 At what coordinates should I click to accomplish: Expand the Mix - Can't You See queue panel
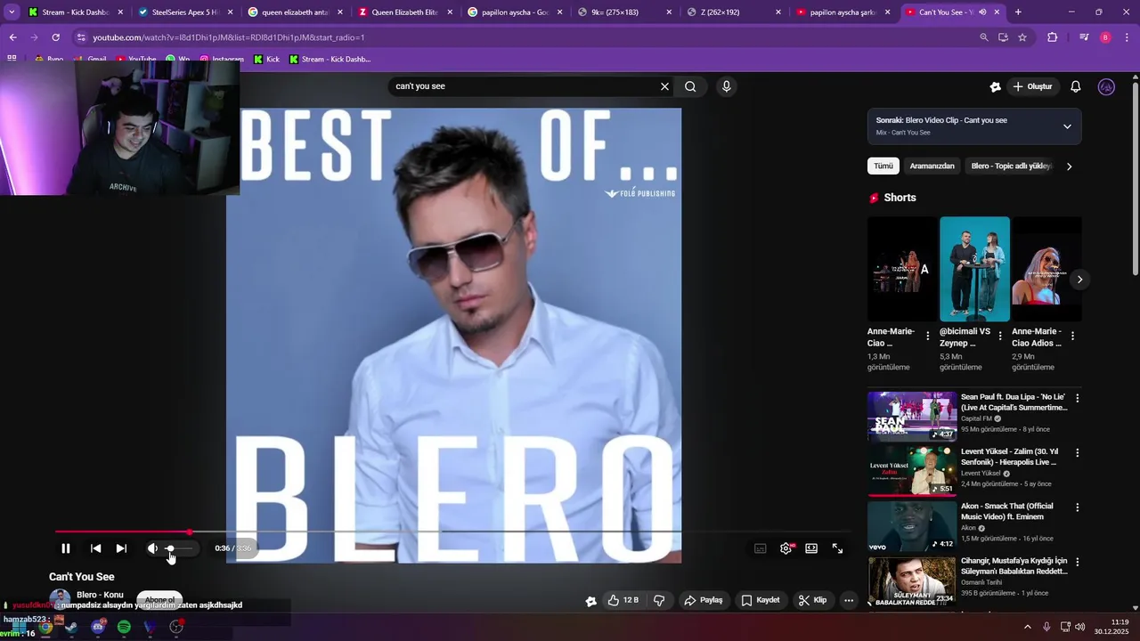(x=1067, y=126)
